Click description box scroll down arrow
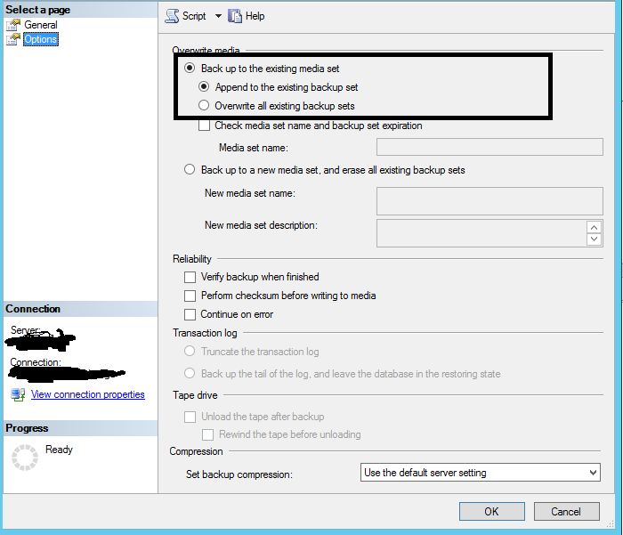 coord(594,239)
